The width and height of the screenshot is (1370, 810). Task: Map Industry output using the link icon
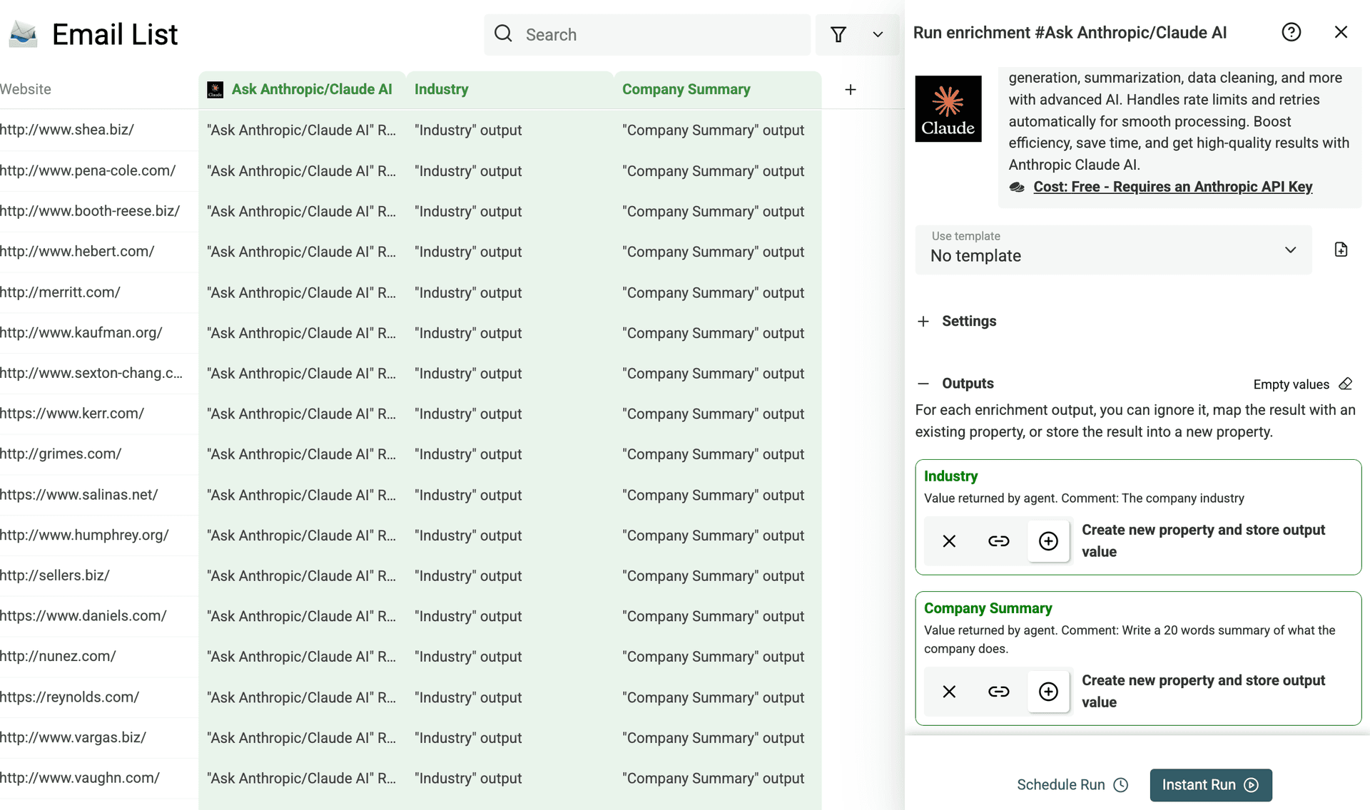point(998,540)
